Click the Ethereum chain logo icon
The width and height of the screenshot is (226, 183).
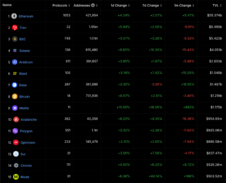14,16
